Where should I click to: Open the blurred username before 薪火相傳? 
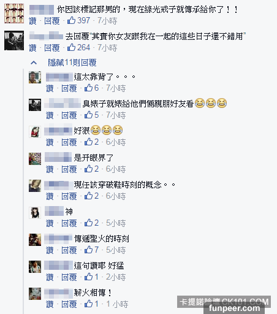(57, 292)
